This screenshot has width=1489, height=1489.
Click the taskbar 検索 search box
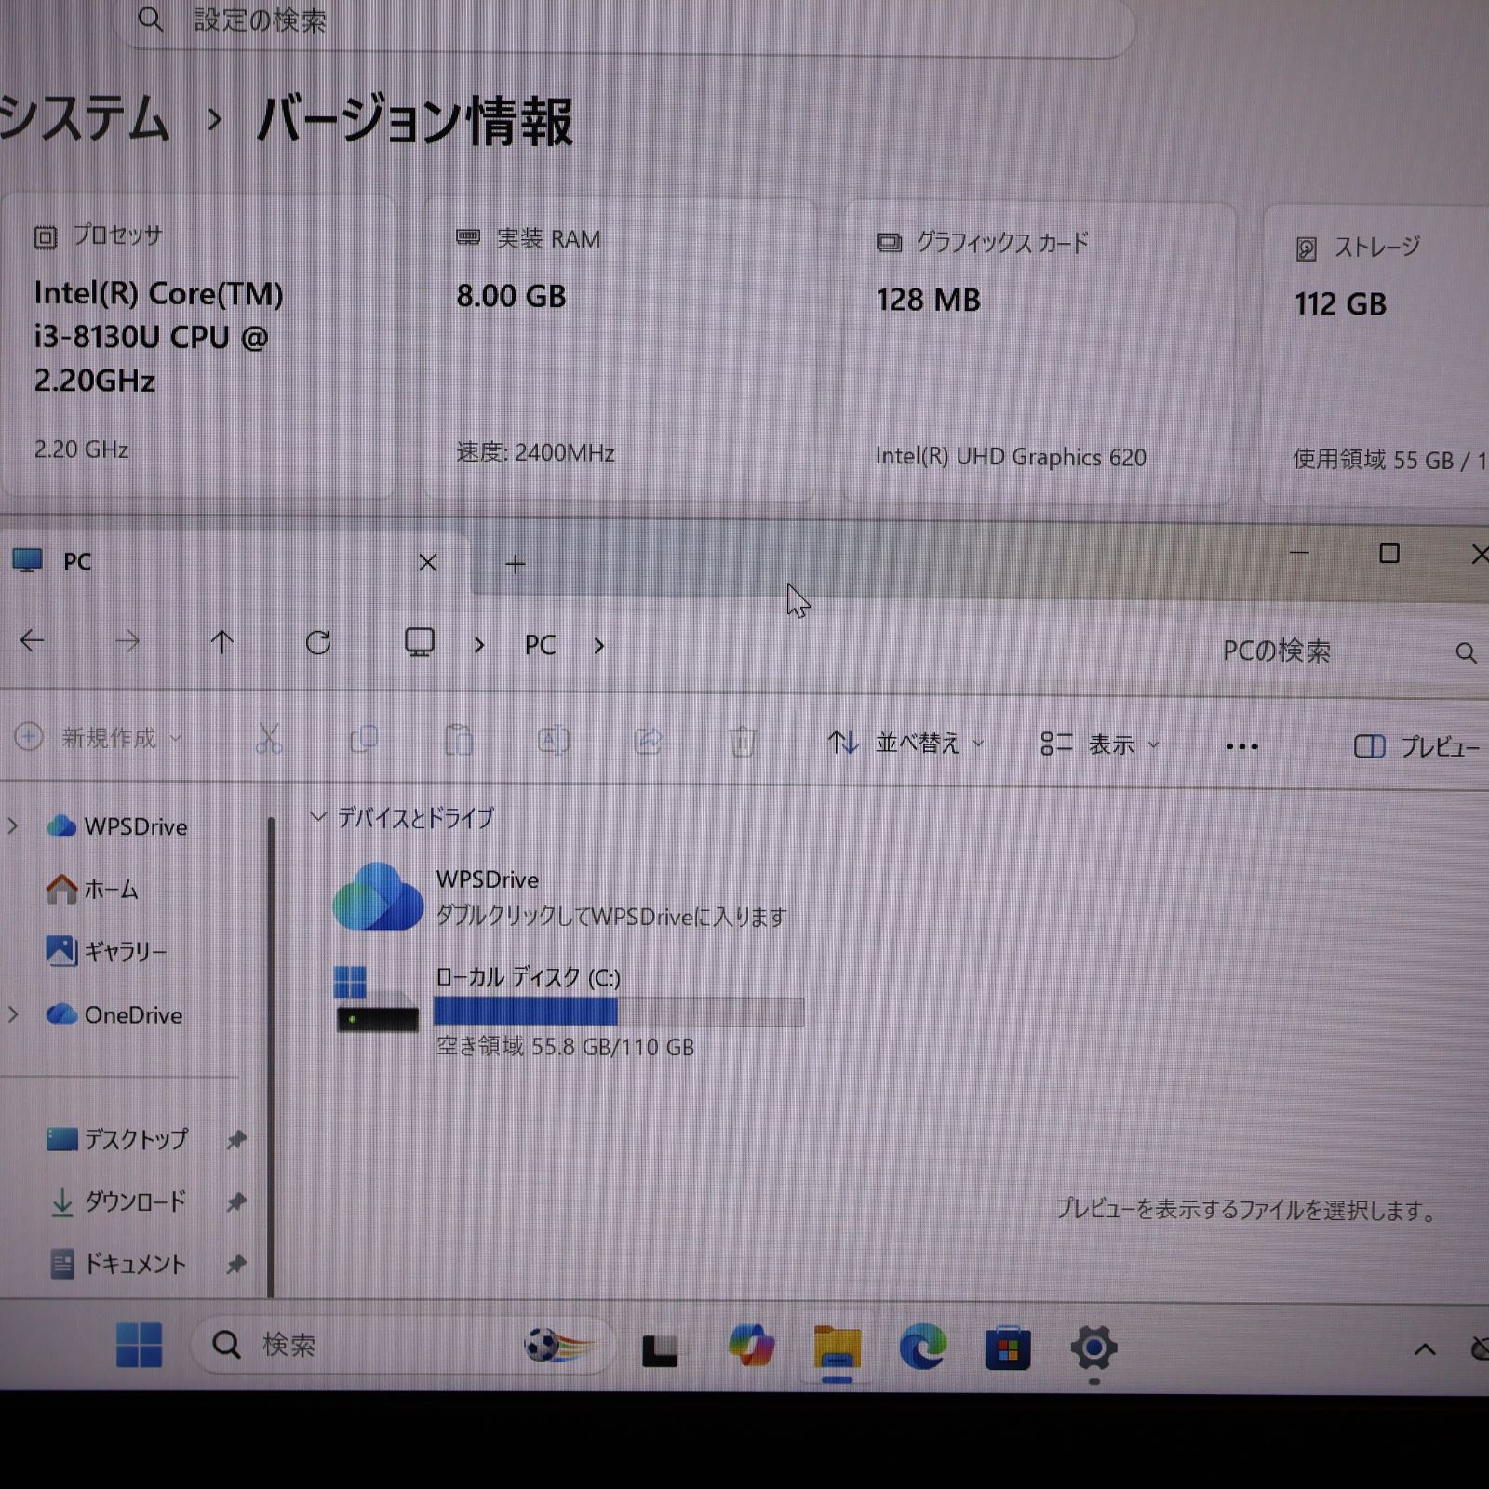pyautogui.click(x=402, y=1345)
